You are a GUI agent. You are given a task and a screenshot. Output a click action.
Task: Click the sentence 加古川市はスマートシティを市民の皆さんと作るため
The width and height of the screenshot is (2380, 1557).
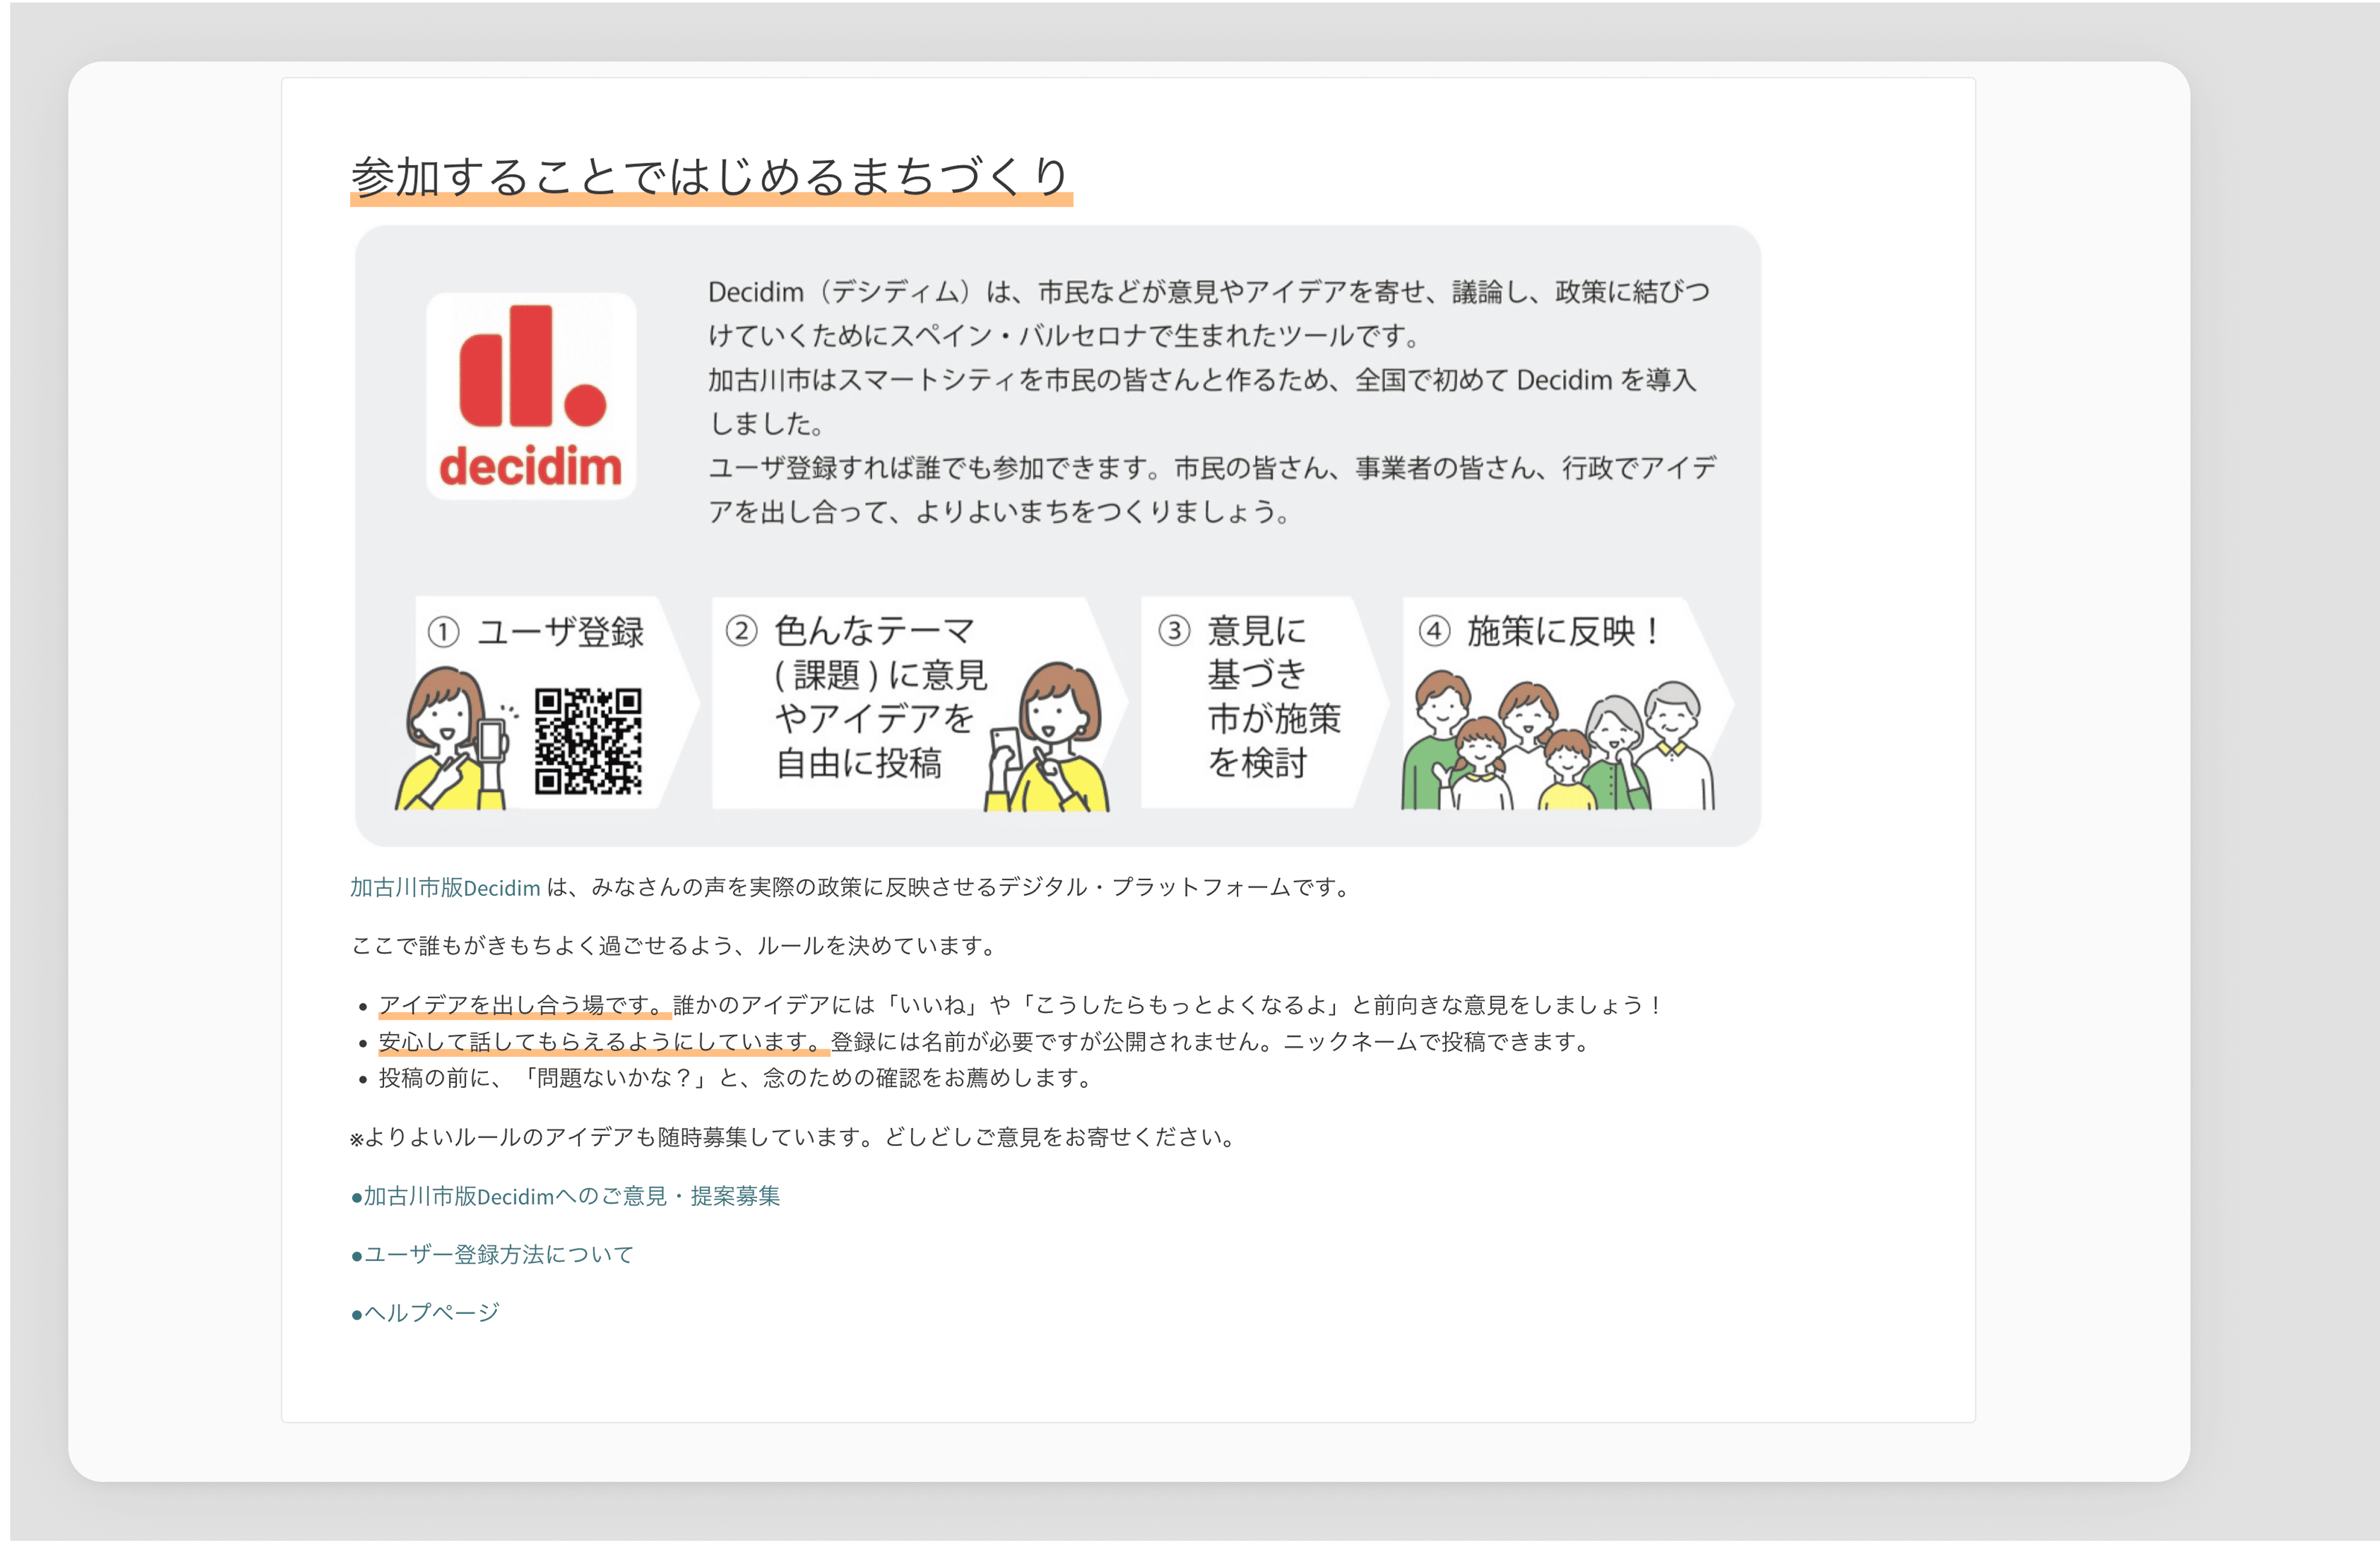[1202, 402]
